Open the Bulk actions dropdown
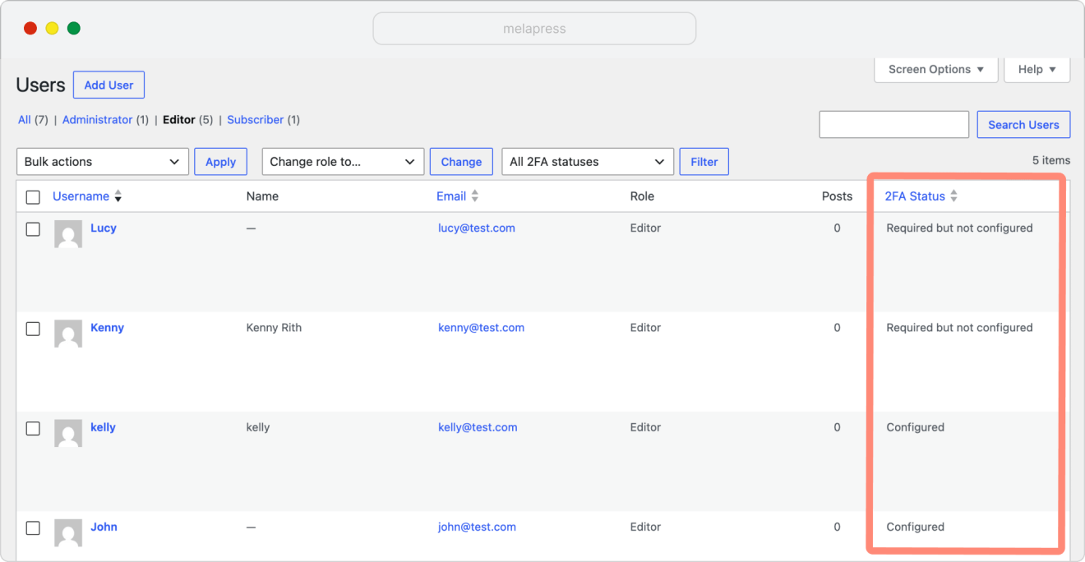Viewport: 1085px width, 562px height. 103,162
